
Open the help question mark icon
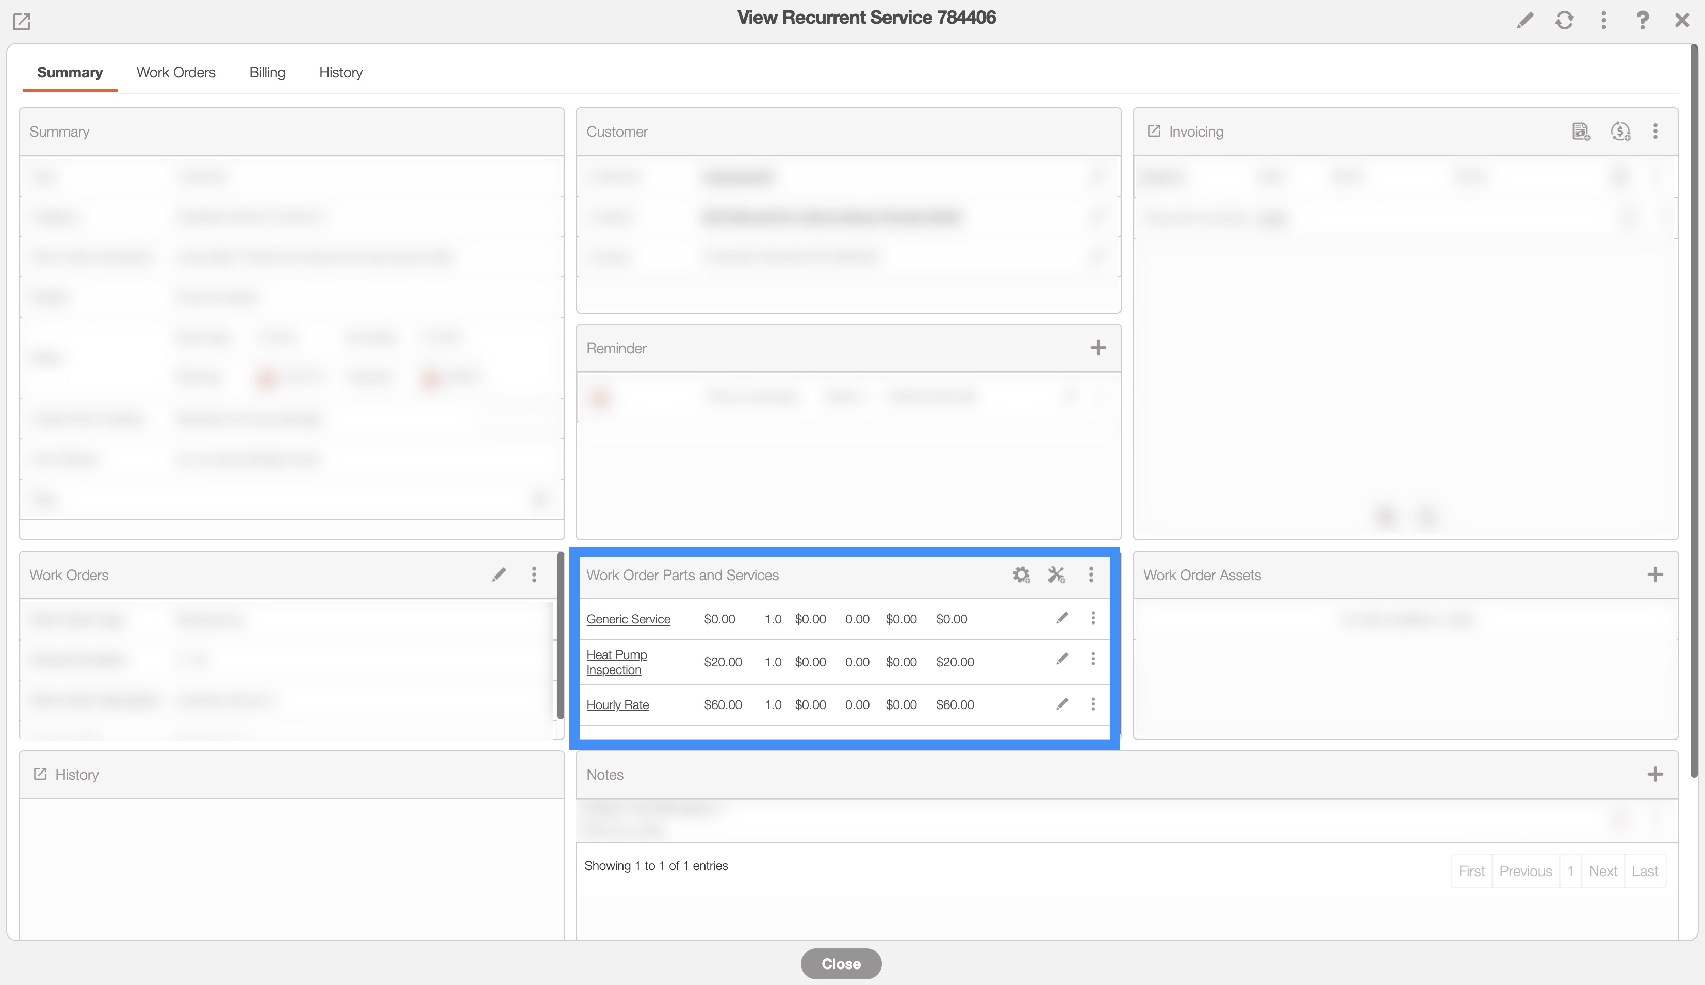click(1642, 20)
